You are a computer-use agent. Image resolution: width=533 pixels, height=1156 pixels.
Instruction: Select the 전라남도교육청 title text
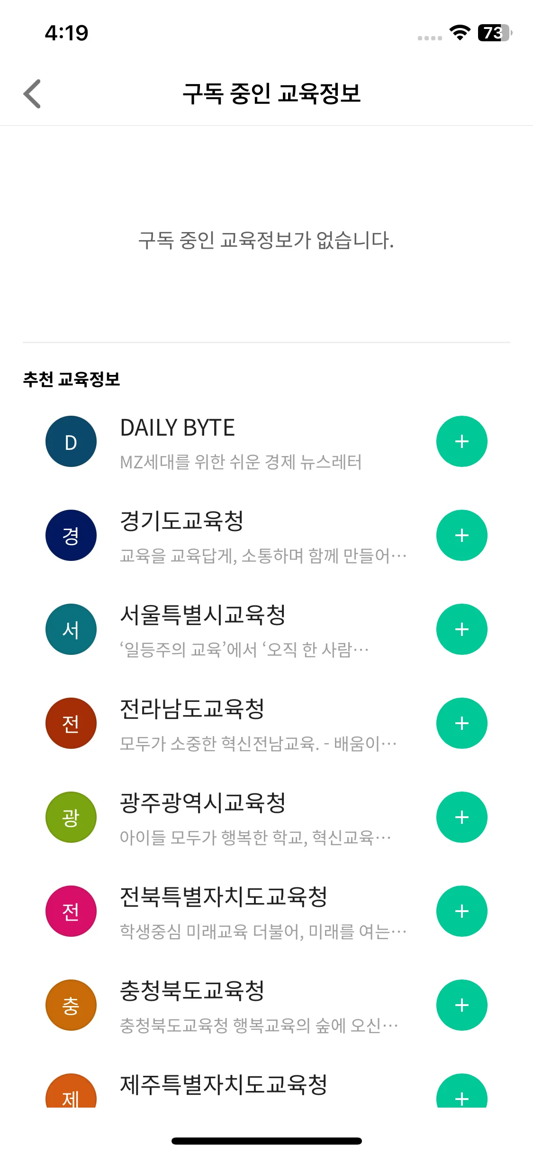coord(192,709)
